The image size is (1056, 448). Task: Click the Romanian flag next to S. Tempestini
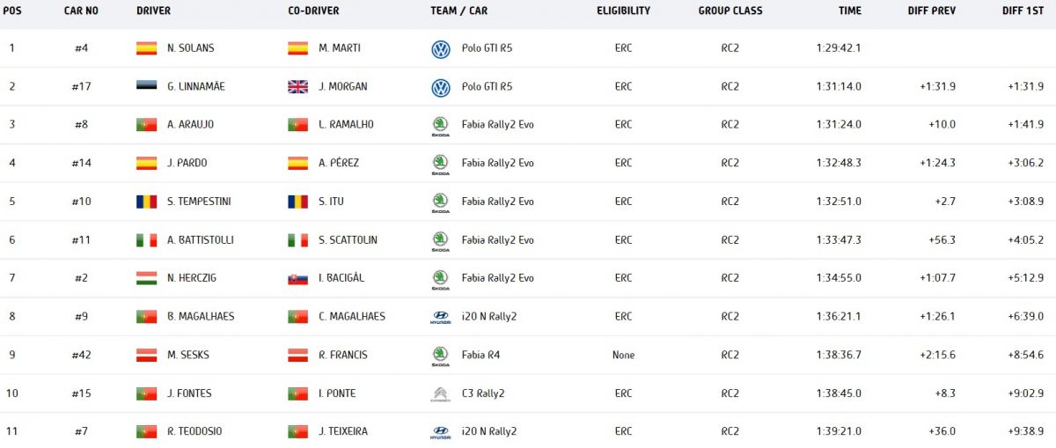point(146,202)
